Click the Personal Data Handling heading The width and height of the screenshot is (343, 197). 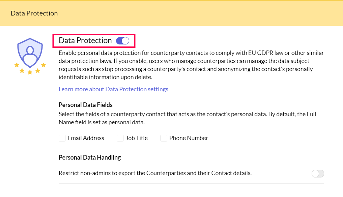pyautogui.click(x=90, y=157)
